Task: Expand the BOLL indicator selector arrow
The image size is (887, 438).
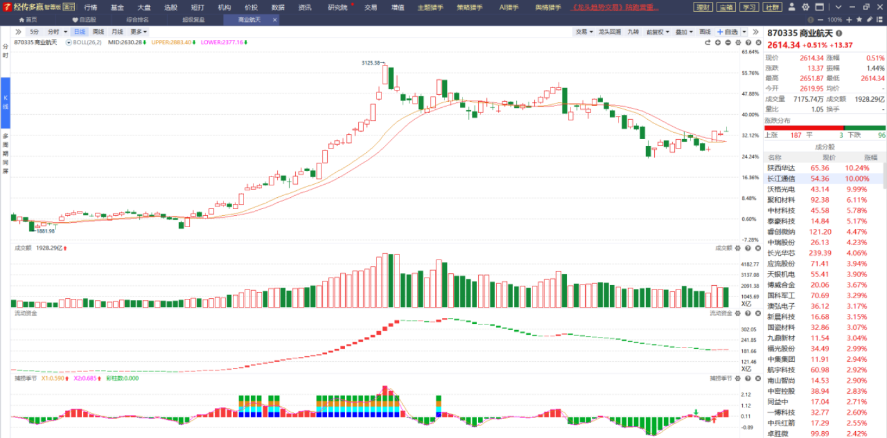Action: (69, 42)
